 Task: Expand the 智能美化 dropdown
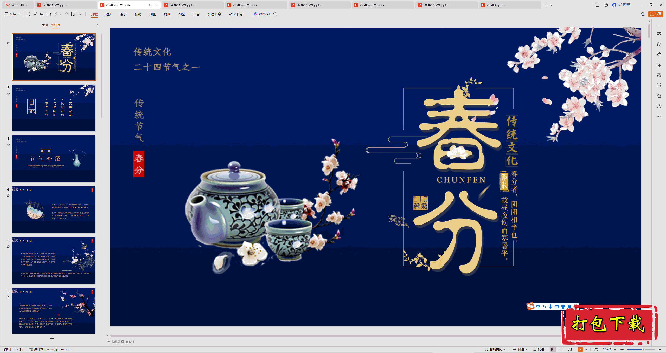click(495, 349)
